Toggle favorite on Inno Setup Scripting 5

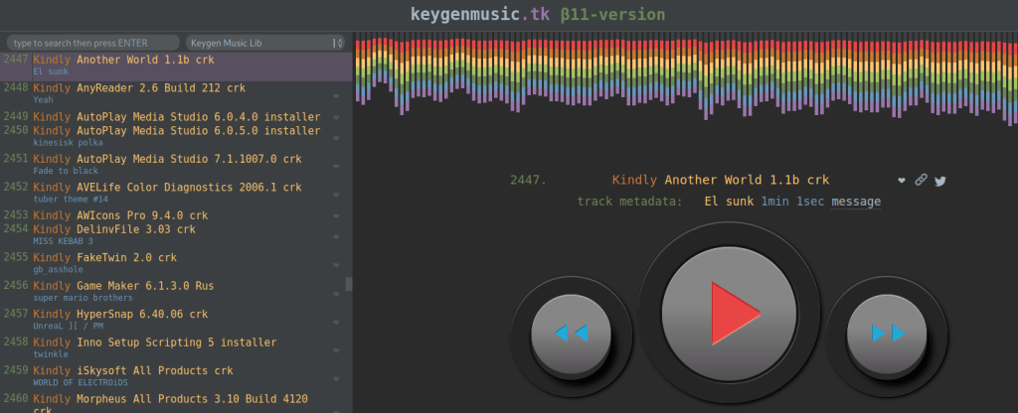pos(336,351)
